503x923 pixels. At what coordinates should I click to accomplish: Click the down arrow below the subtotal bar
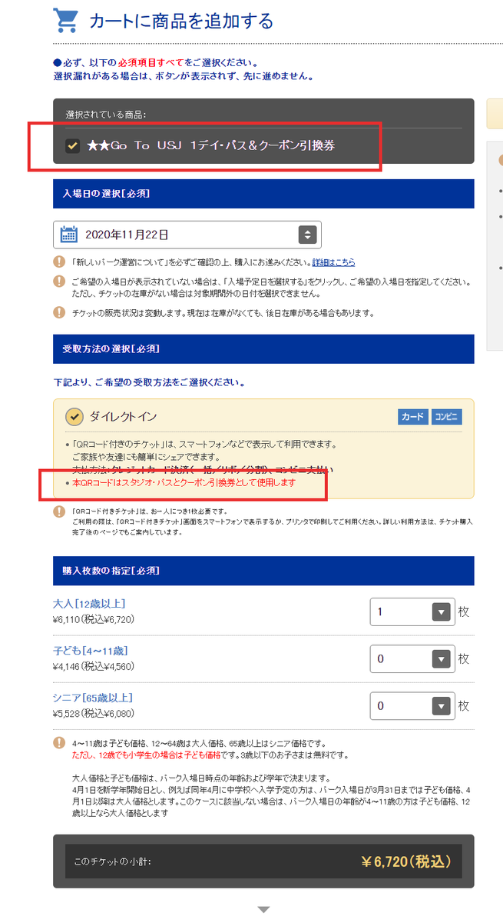click(x=263, y=909)
